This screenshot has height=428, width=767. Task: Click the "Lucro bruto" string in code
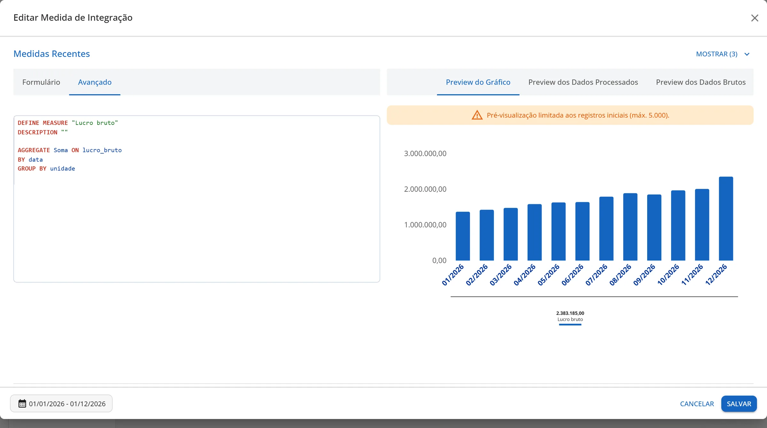pos(95,123)
